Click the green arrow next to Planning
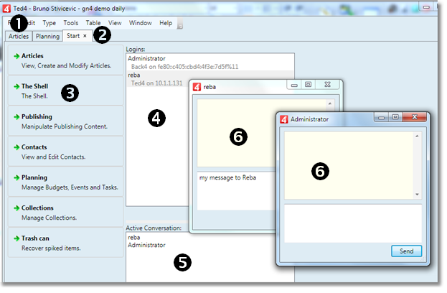 click(x=17, y=178)
